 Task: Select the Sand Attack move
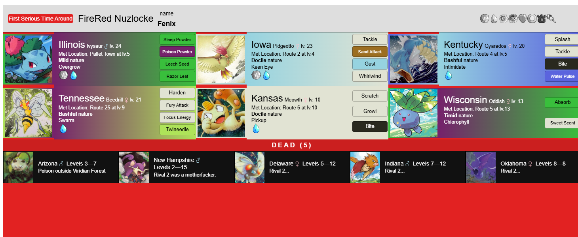(370, 52)
